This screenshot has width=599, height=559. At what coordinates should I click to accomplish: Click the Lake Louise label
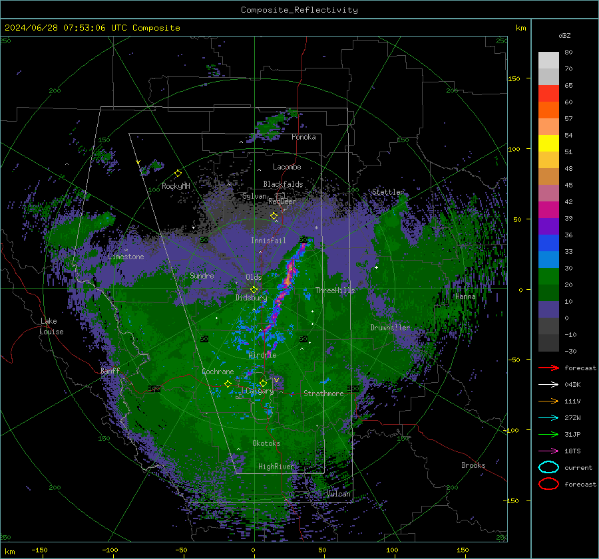(x=52, y=326)
